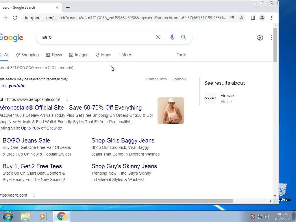Open Buy 1, Get 2 Free Tees

(32, 166)
